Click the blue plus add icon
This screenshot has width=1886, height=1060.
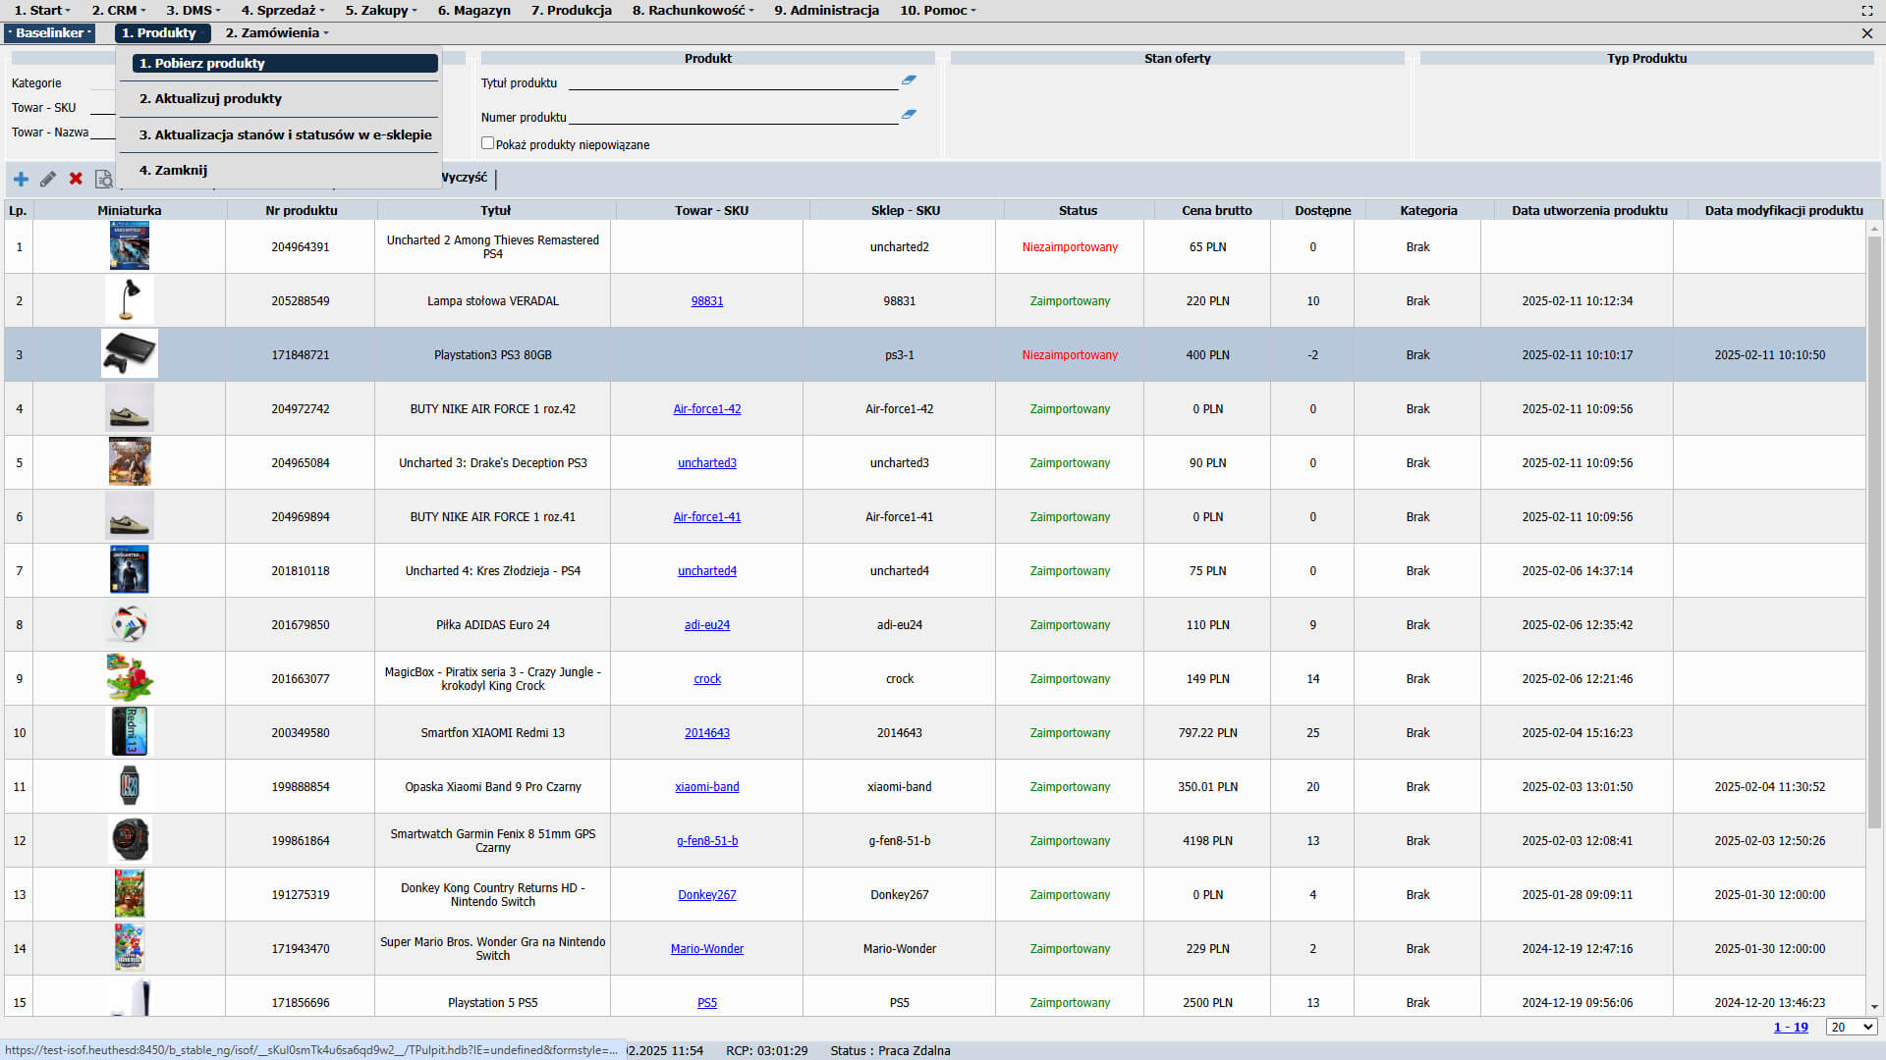click(21, 179)
